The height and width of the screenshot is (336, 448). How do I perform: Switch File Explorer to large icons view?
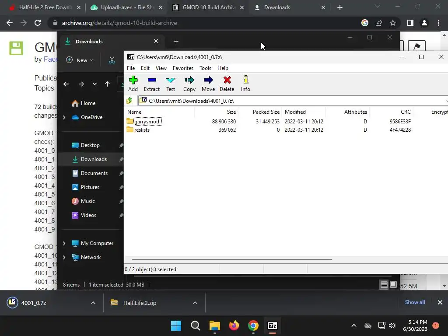[393, 284]
